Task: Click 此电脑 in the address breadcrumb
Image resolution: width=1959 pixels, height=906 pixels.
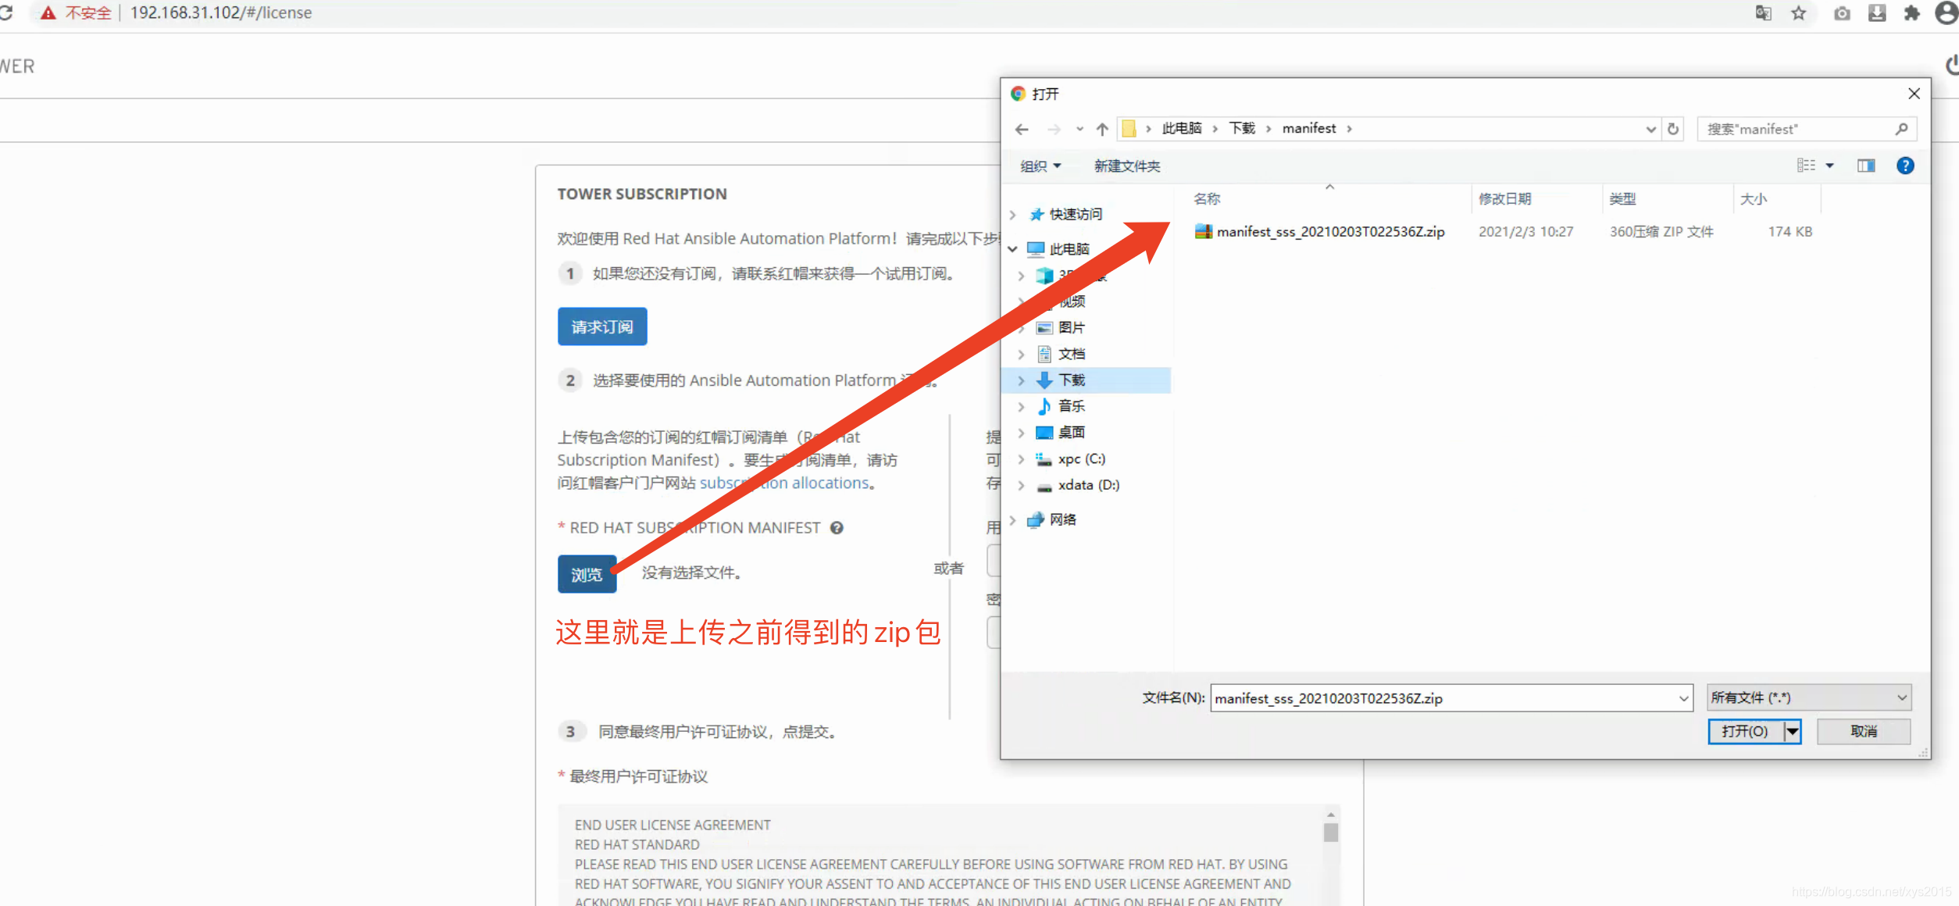Action: point(1181,128)
